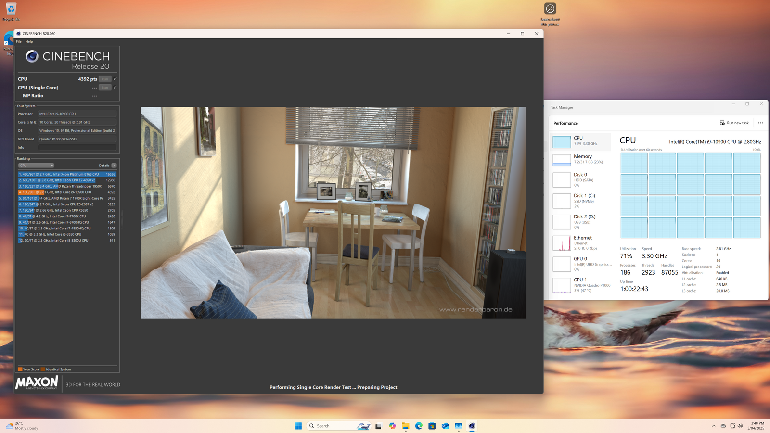This screenshot has height=433, width=770.
Task: Select ranking row Intel Core i7-6700HQ
Action: (x=67, y=222)
